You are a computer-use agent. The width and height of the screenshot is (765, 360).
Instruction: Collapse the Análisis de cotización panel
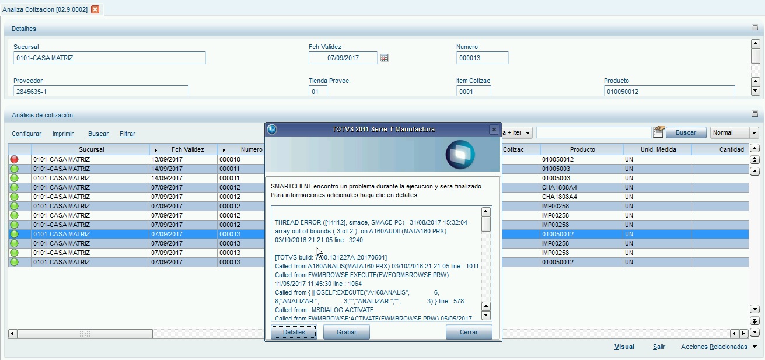coord(754,114)
